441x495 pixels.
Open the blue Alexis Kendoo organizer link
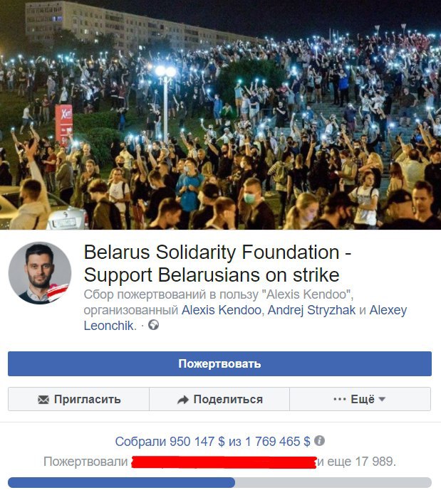[x=222, y=310]
